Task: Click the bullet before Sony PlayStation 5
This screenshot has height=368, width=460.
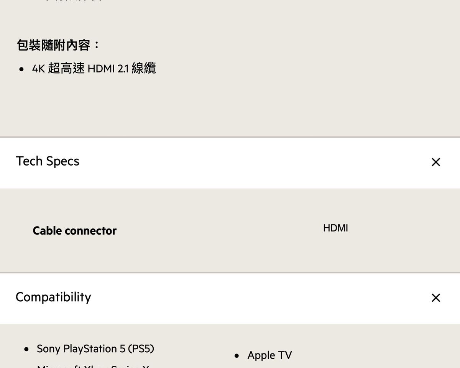Action: tap(26, 350)
